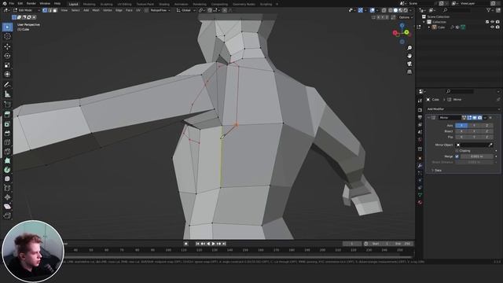Select the Loop Cut tool
The image size is (503, 283).
pyautogui.click(x=7, y=142)
